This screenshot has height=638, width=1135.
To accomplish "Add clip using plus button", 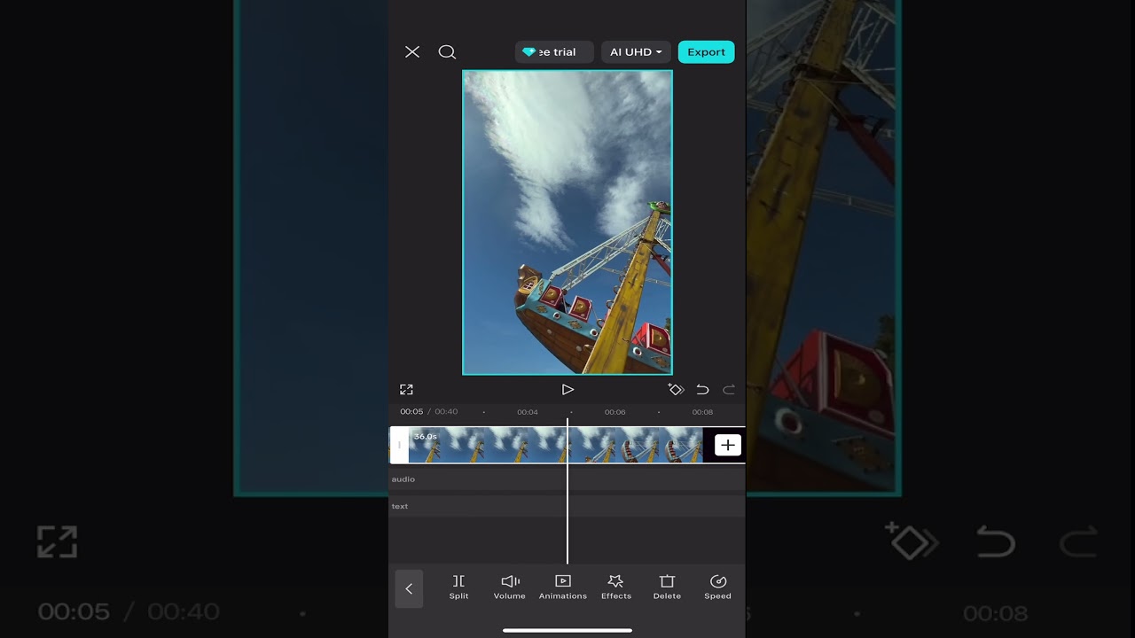I will click(x=727, y=445).
